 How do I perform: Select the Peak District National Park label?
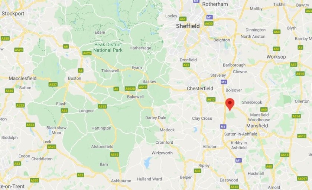[108, 47]
